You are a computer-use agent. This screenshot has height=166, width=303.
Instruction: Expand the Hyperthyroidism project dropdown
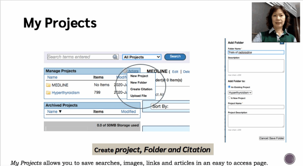tap(240, 92)
